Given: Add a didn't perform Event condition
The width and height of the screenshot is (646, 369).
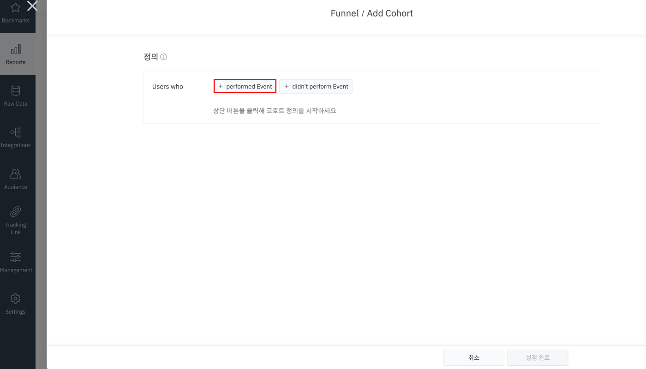Looking at the screenshot, I should tap(316, 86).
